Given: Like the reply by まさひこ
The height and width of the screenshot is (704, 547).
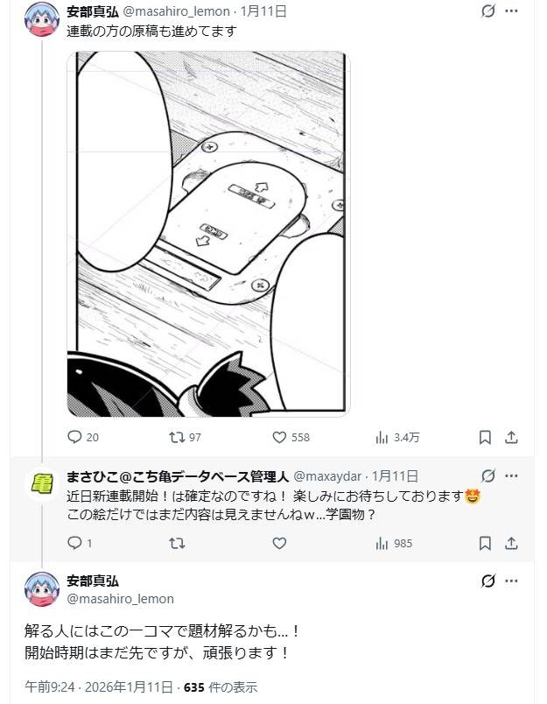Looking at the screenshot, I should click(279, 543).
